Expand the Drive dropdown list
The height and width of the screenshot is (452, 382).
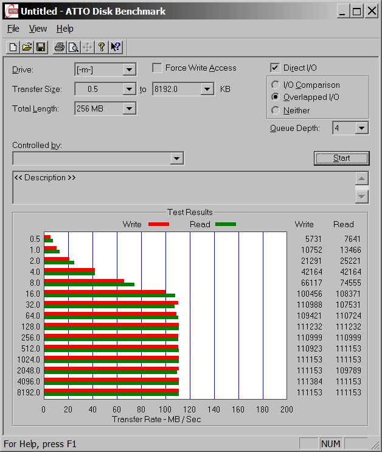pyautogui.click(x=129, y=69)
